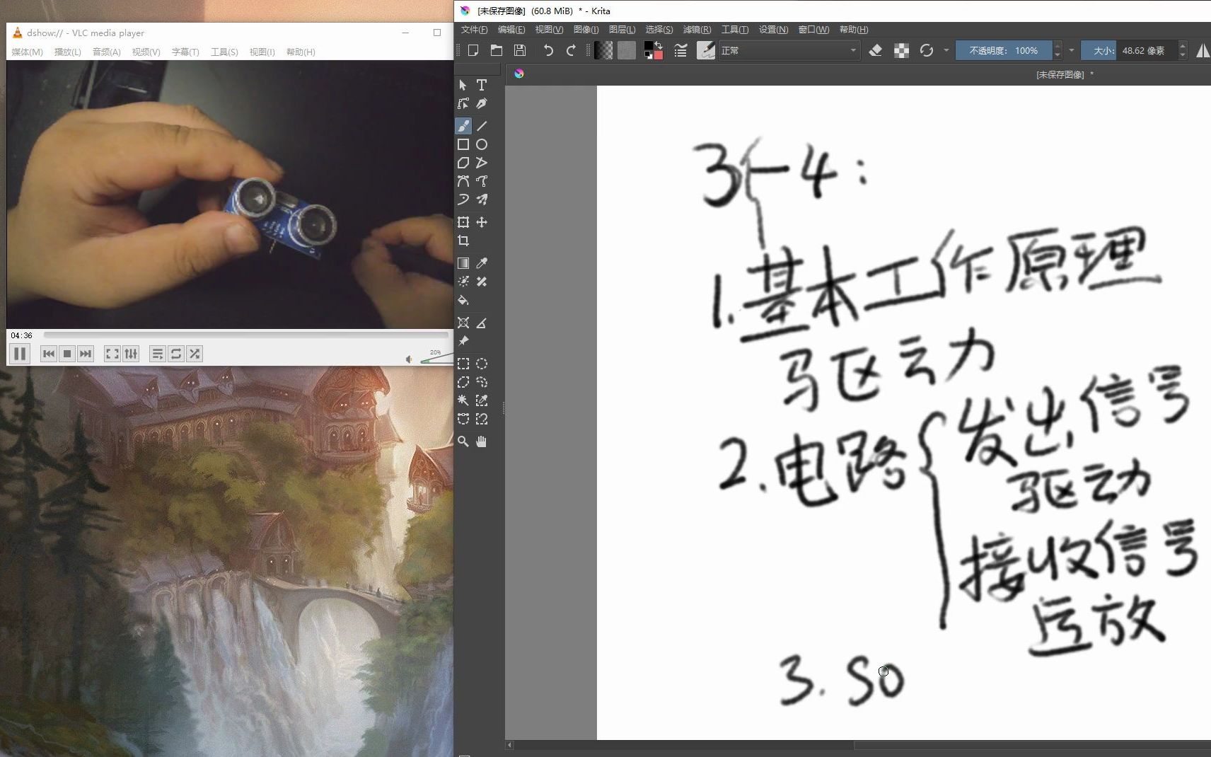Enable shuffle in VLC player
Screen dimensions: 1211x757
(195, 354)
